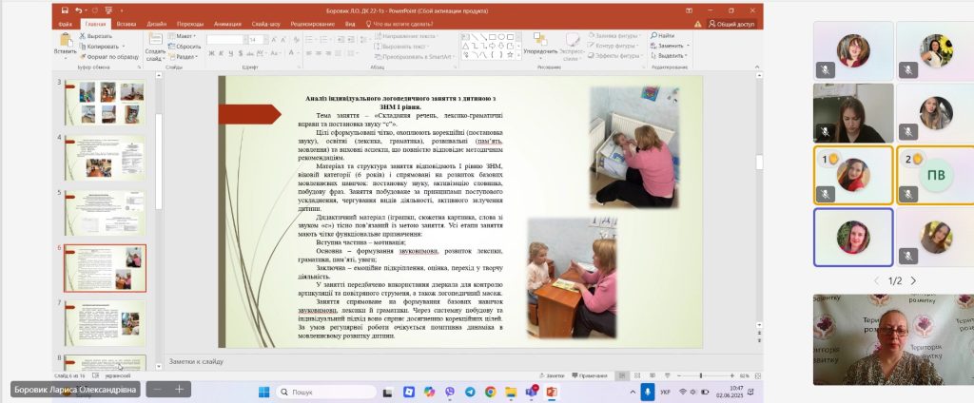The width and height of the screenshot is (974, 403).
Task: Click the rectangle shape in shapes gallery
Action: (x=492, y=37)
